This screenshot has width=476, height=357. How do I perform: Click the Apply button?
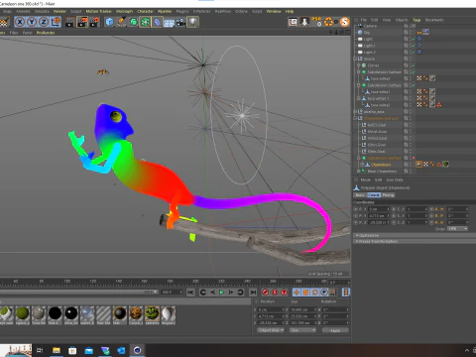pyautogui.click(x=335, y=330)
